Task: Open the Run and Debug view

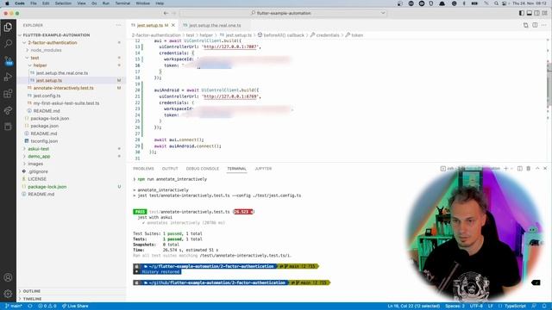Action: click(8, 77)
